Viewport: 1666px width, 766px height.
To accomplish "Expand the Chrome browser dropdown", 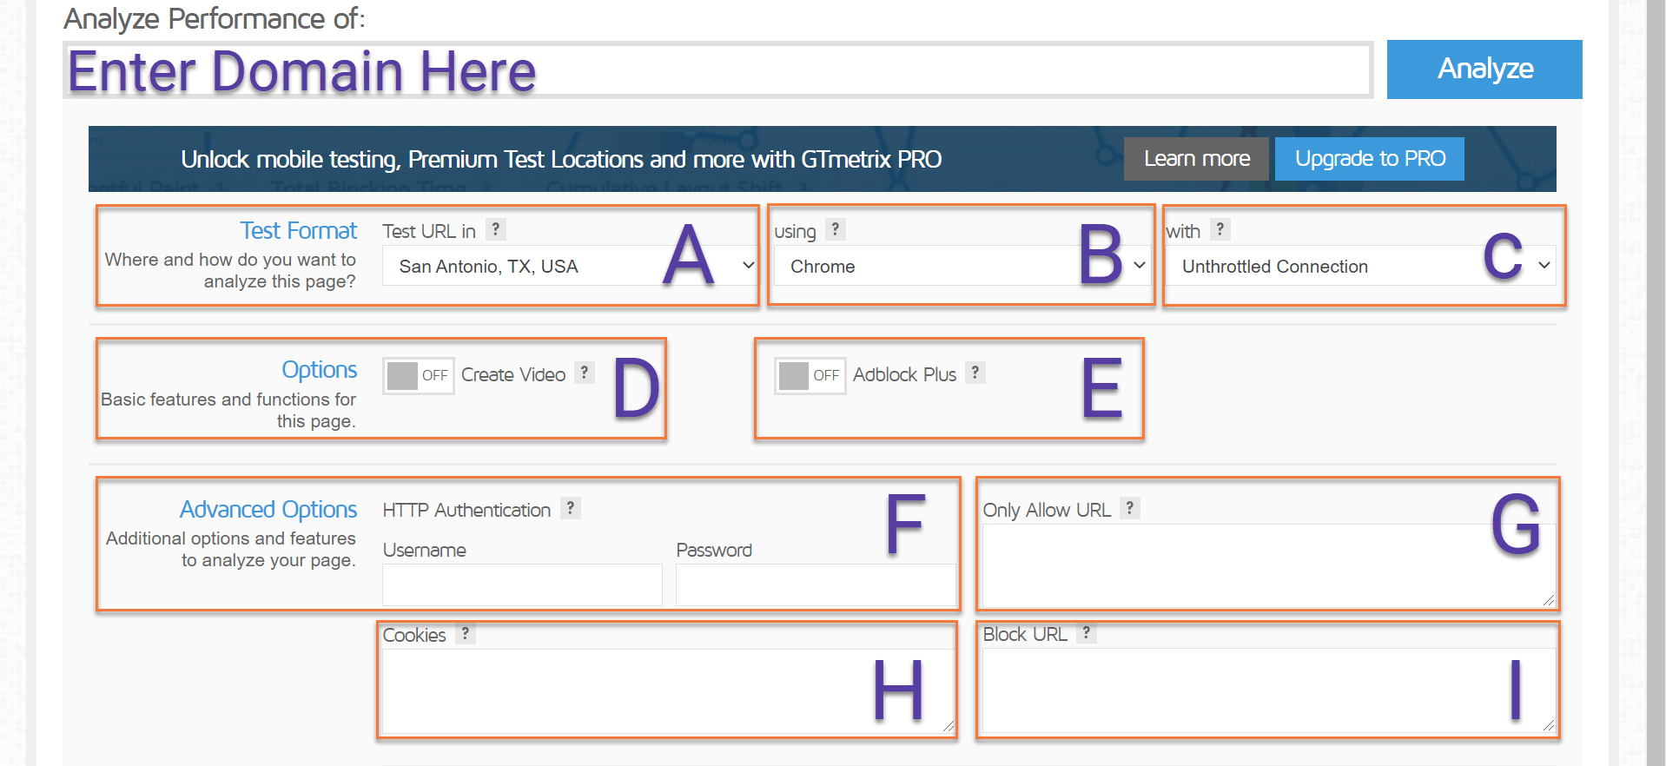I will 961,266.
